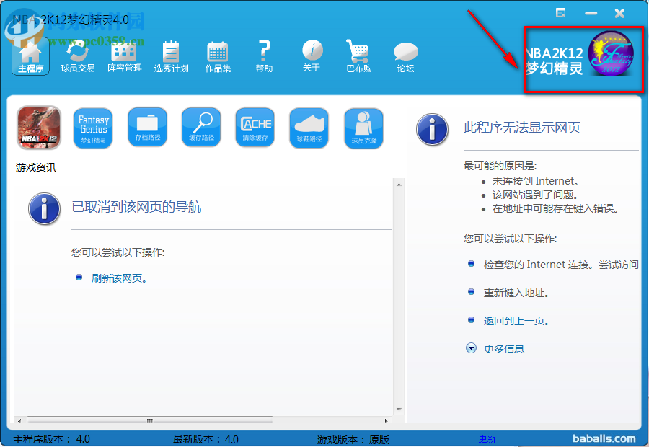Close the 梦幻精灵 window
The height and width of the screenshot is (447, 649).
pos(619,14)
